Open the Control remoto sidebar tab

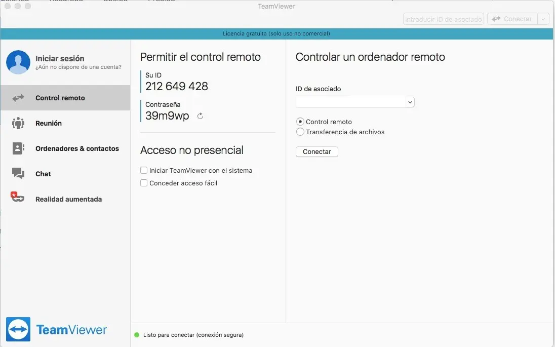pos(65,98)
